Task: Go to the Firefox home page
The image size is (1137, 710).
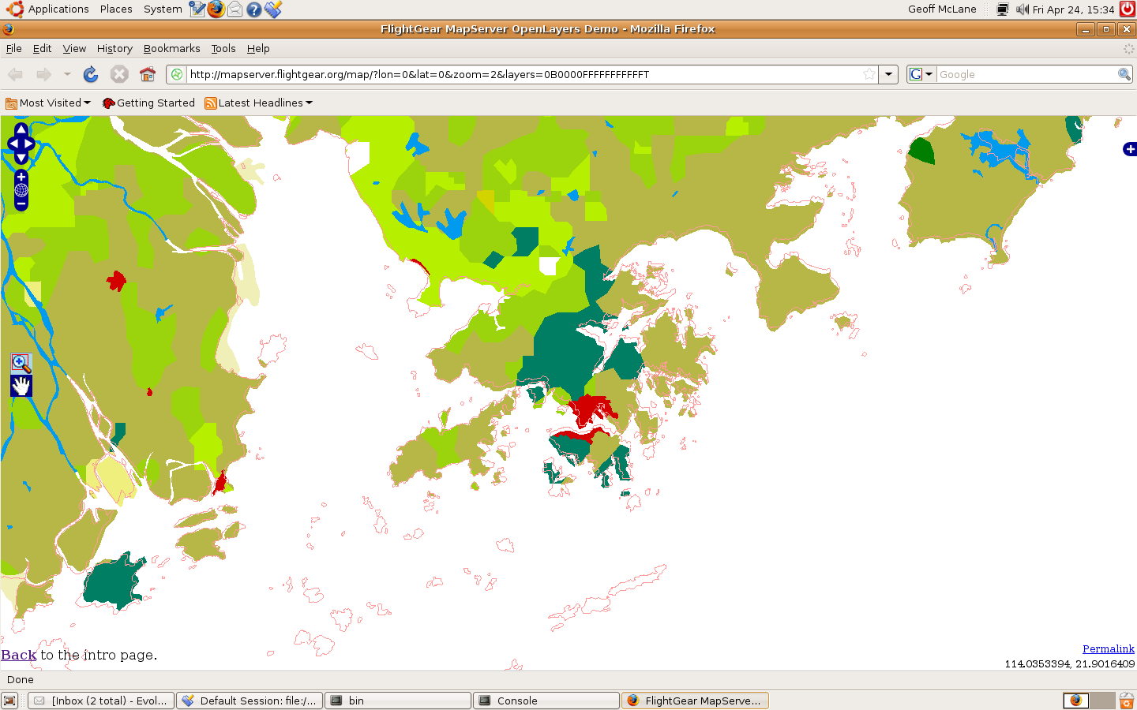Action: (148, 74)
